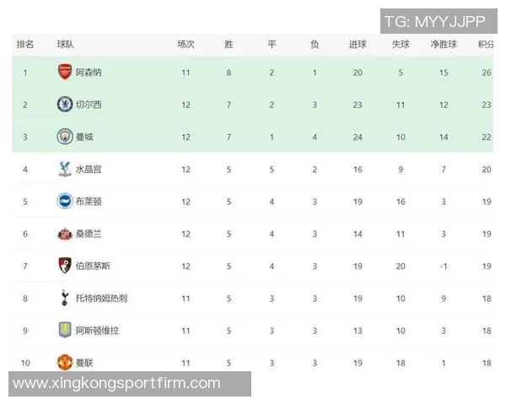The image size is (506, 405).
Task: Click the www.xingkongsportfirm.com watermark text
Action: pyautogui.click(x=116, y=383)
